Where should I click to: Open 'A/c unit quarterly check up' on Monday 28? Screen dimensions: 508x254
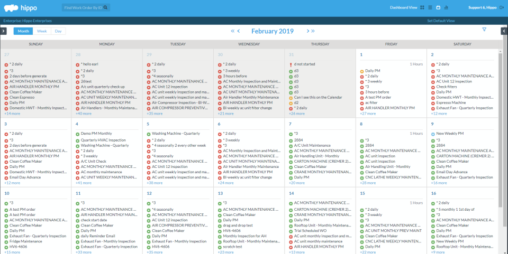[x=103, y=87]
